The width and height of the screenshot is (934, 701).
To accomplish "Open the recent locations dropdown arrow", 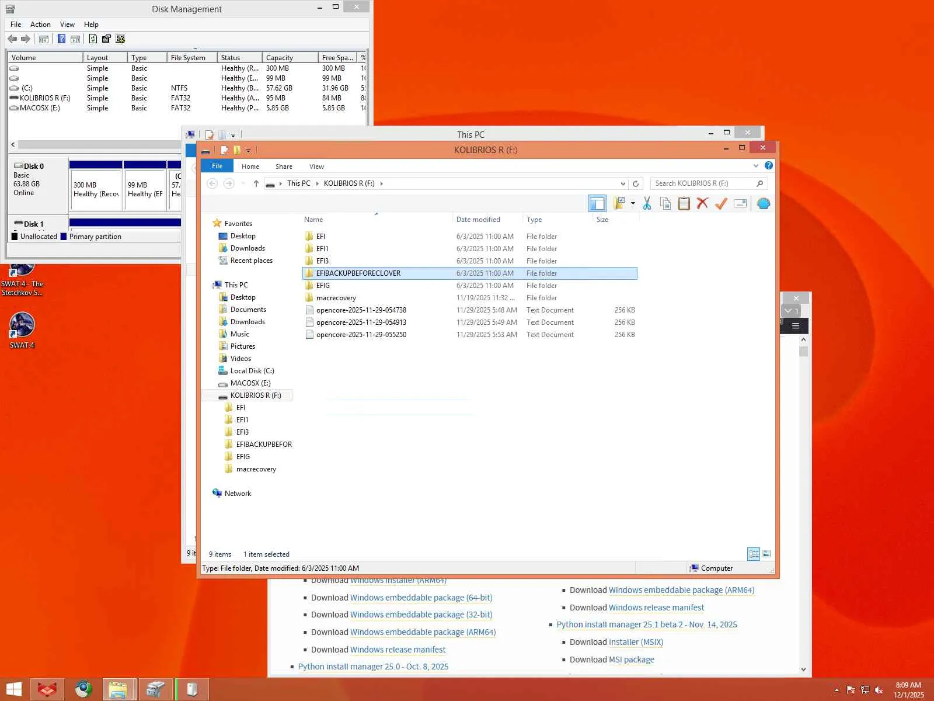I will [x=243, y=183].
